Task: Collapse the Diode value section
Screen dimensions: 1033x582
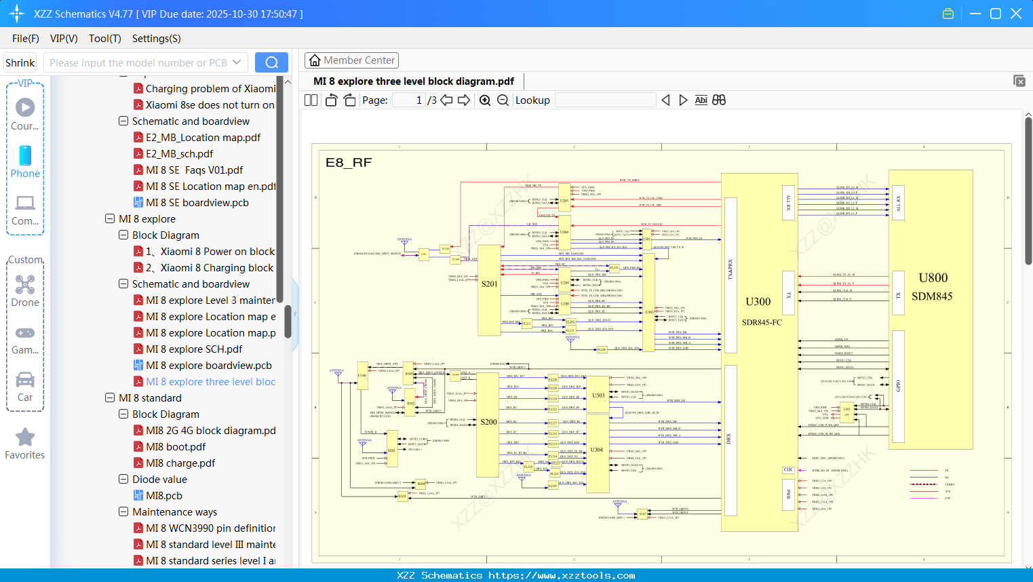Action: (123, 479)
